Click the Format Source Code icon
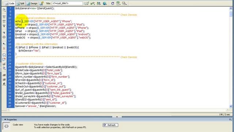Viewport: 234px width, 132px height. click(4, 84)
